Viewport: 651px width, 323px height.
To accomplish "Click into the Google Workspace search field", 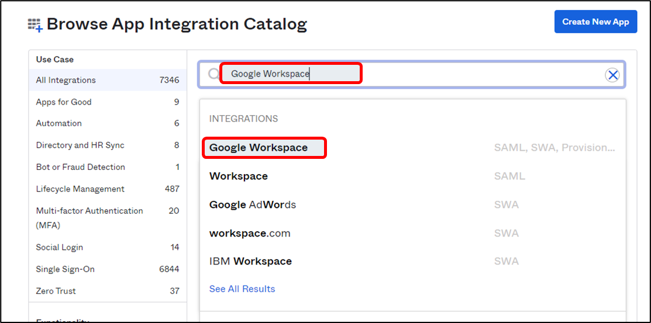I will point(291,74).
